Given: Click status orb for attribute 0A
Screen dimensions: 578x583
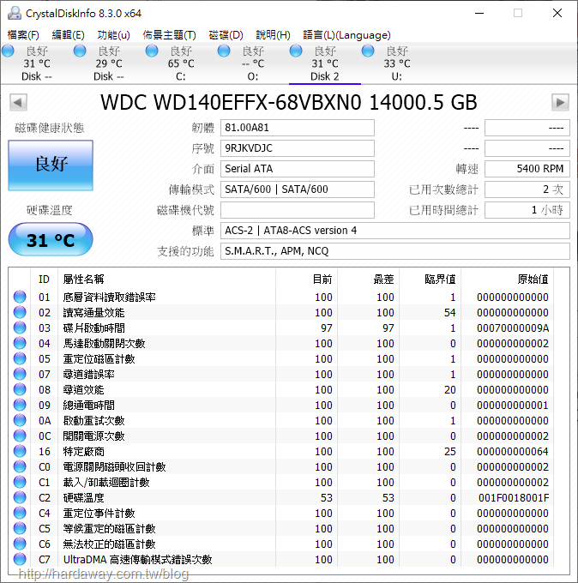Looking at the screenshot, I should 20,420.
